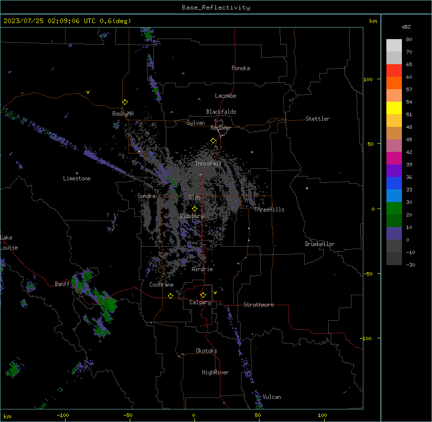The image size is (432, 422).
Task: Click the Sylvan label on the map
Action: (195, 123)
